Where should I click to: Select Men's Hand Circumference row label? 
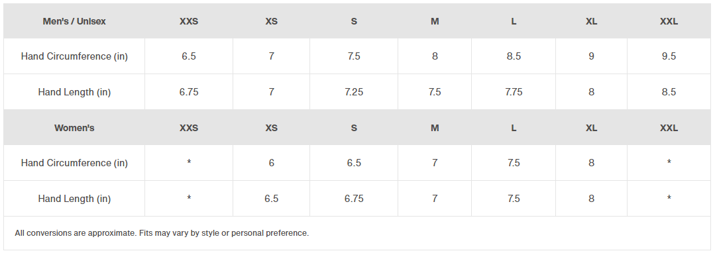[x=74, y=56]
